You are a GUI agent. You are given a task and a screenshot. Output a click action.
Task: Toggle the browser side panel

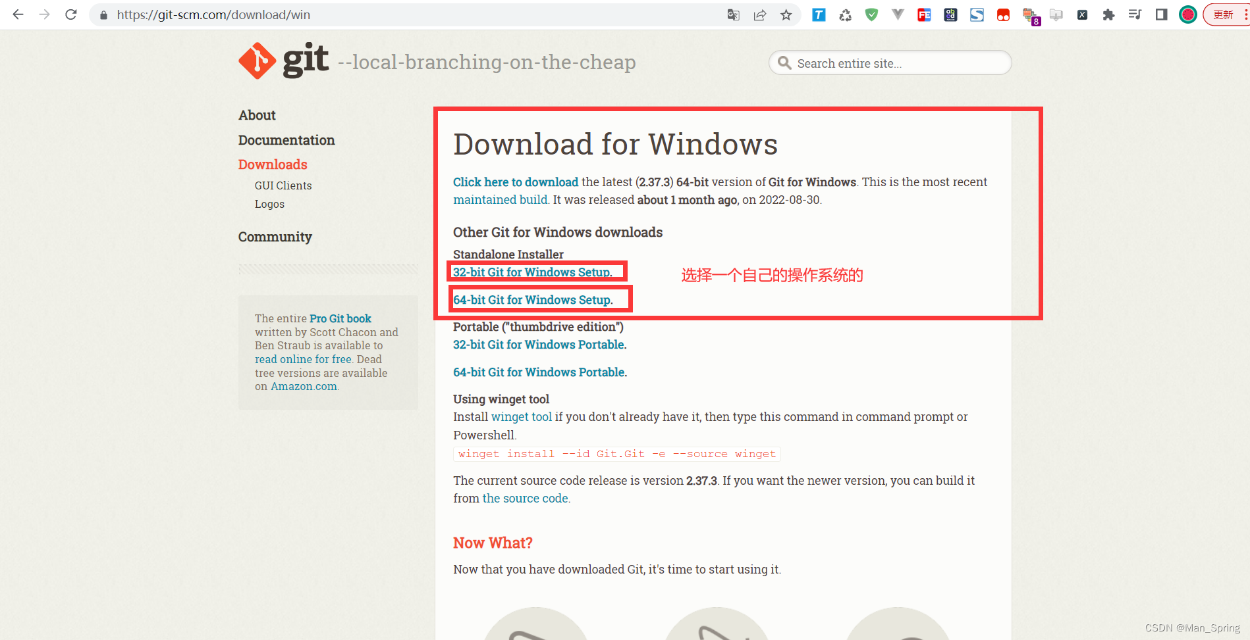click(1161, 14)
